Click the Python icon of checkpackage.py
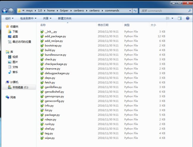 (42, 64)
